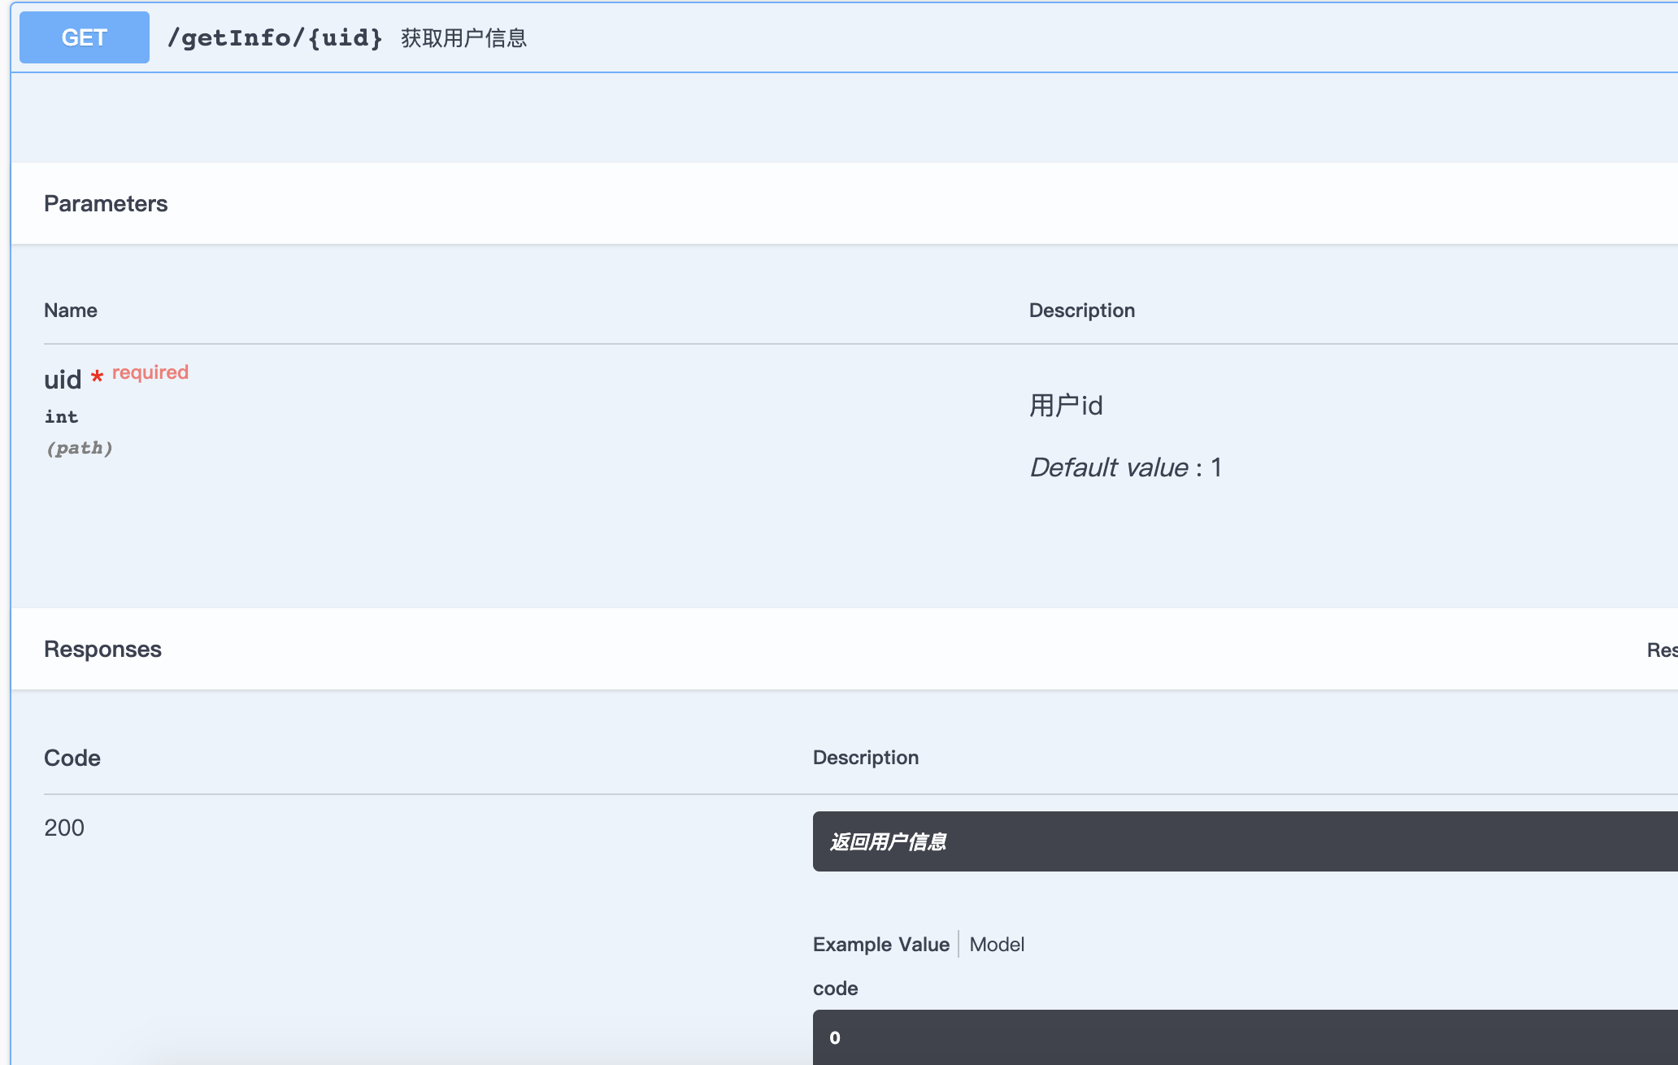Viewport: 1678px width, 1065px height.
Task: Click the Default value : 1 text
Action: coord(1125,467)
